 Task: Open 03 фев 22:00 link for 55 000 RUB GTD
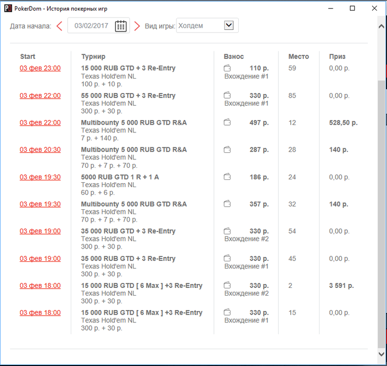tap(40, 96)
